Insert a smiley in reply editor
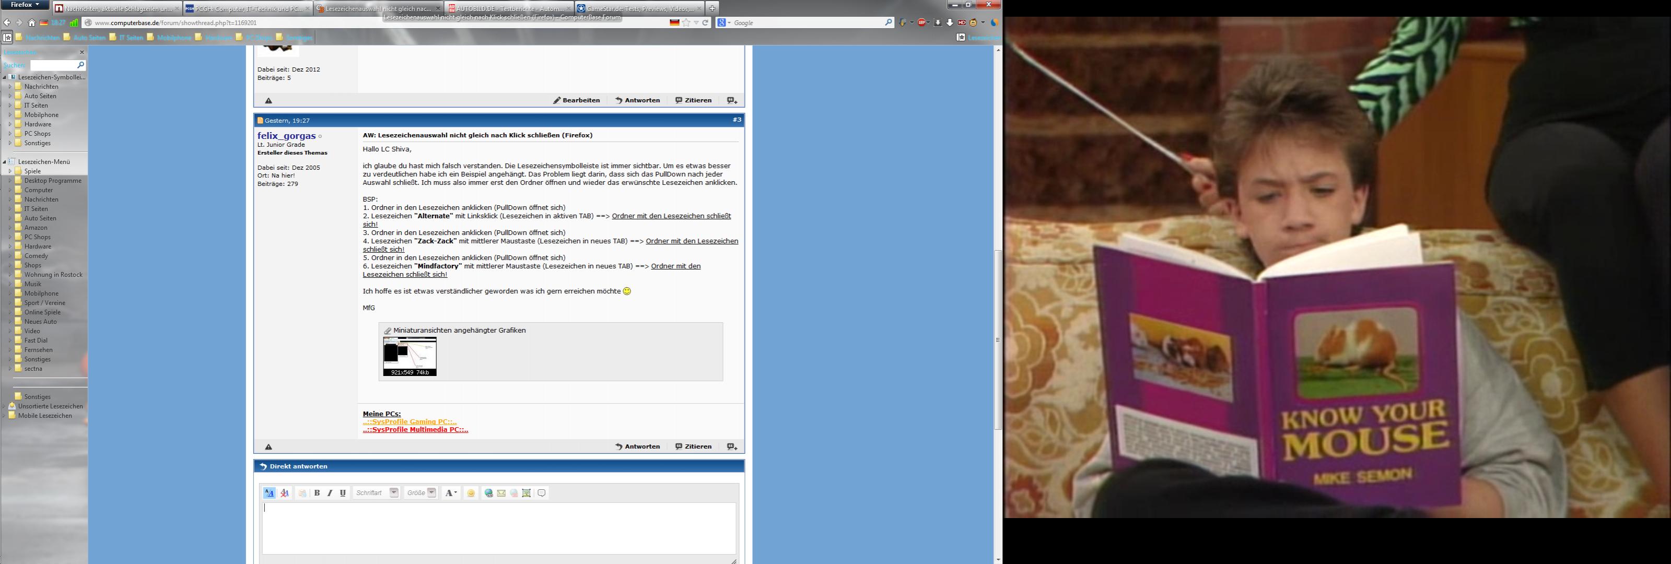The width and height of the screenshot is (1671, 564). (x=471, y=492)
